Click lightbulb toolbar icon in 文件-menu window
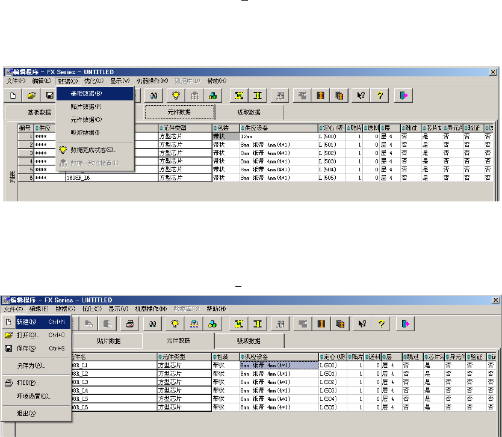Viewport: 502px width, 437px height. point(175,324)
